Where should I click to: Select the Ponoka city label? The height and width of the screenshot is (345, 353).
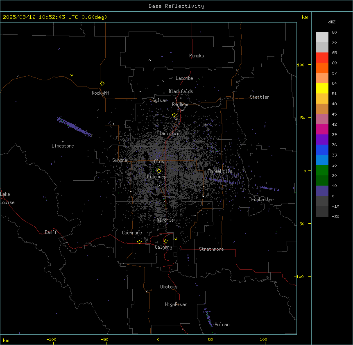click(197, 56)
